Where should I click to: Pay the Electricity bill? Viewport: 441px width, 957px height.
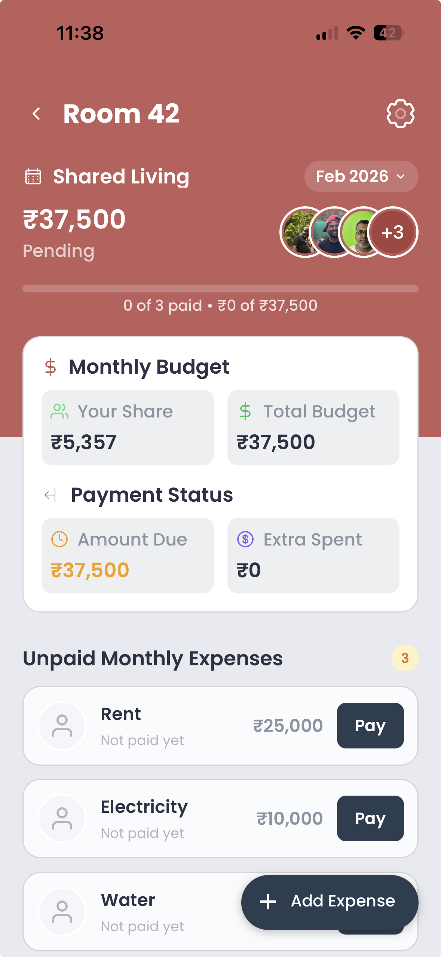[370, 818]
